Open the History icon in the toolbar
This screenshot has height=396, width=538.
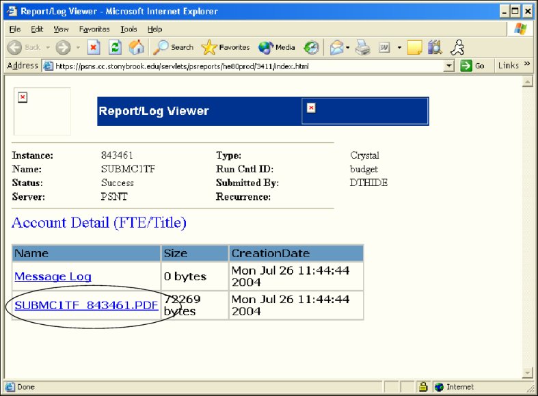(312, 47)
